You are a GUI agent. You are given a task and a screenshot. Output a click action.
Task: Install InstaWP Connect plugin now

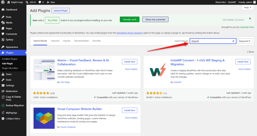point(243,62)
